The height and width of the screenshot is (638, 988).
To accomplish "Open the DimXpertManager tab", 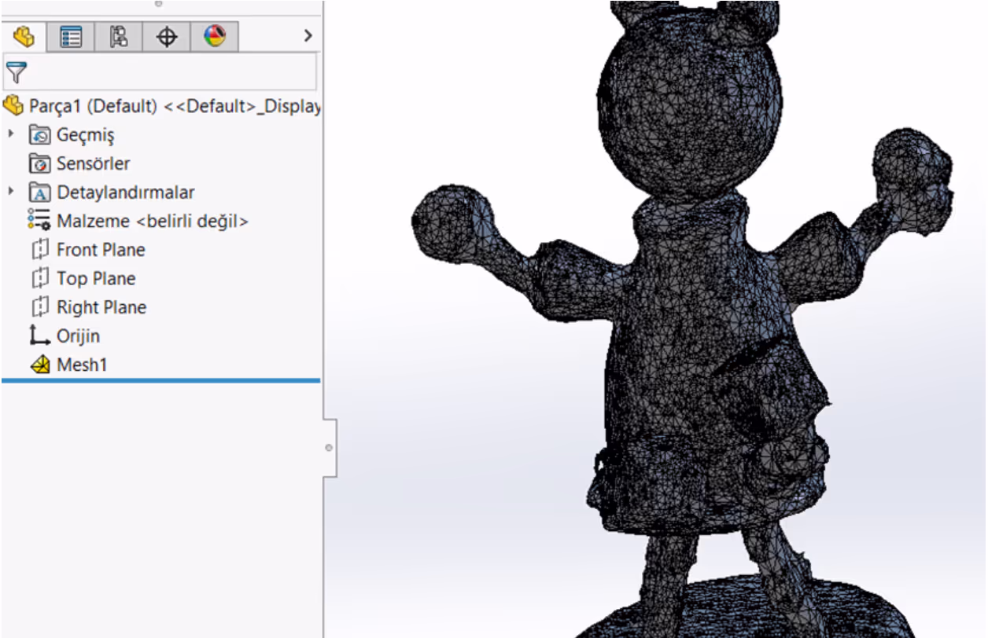I will (x=167, y=36).
